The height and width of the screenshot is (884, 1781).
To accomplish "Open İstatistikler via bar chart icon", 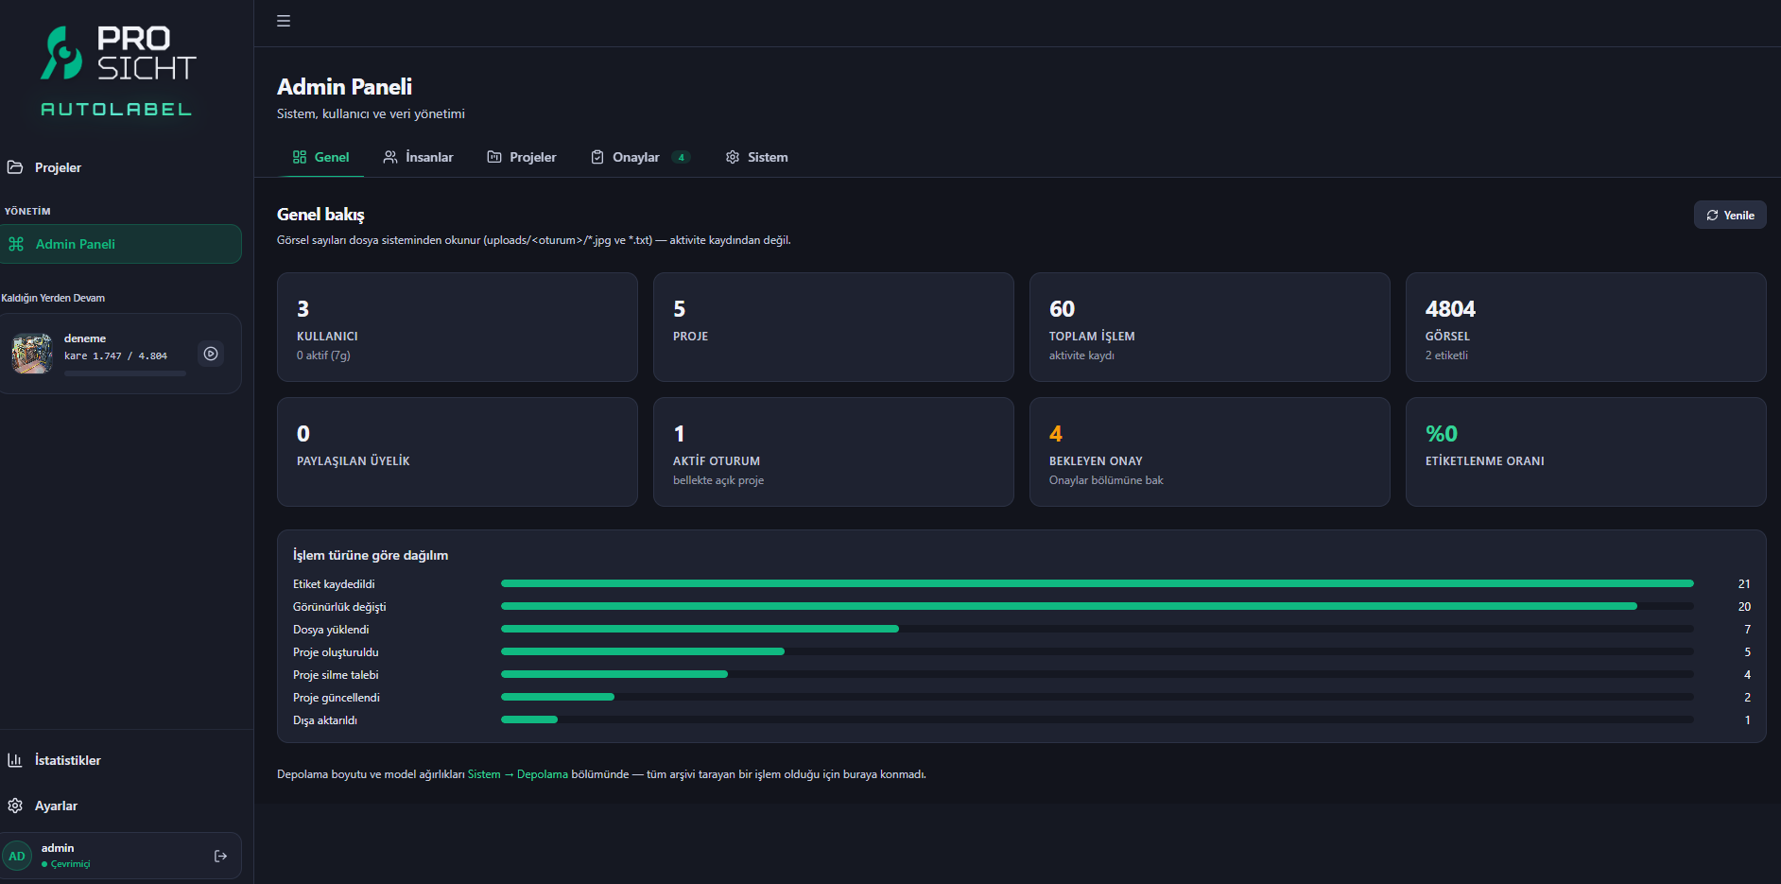I will pyautogui.click(x=15, y=760).
